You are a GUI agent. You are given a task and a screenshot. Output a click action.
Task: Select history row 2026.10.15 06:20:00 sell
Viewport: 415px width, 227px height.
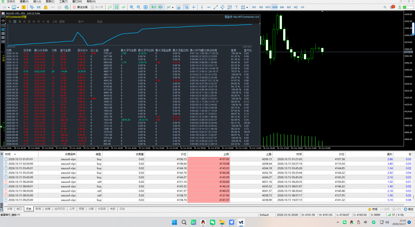[208, 182]
